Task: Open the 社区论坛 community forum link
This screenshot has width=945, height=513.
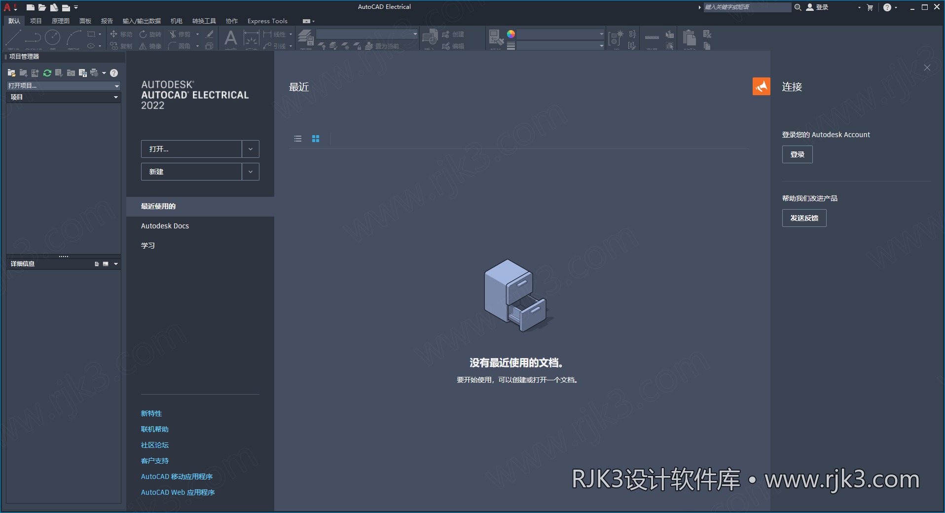Action: pyautogui.click(x=155, y=445)
